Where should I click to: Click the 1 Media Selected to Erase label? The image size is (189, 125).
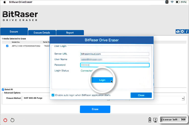14,39
